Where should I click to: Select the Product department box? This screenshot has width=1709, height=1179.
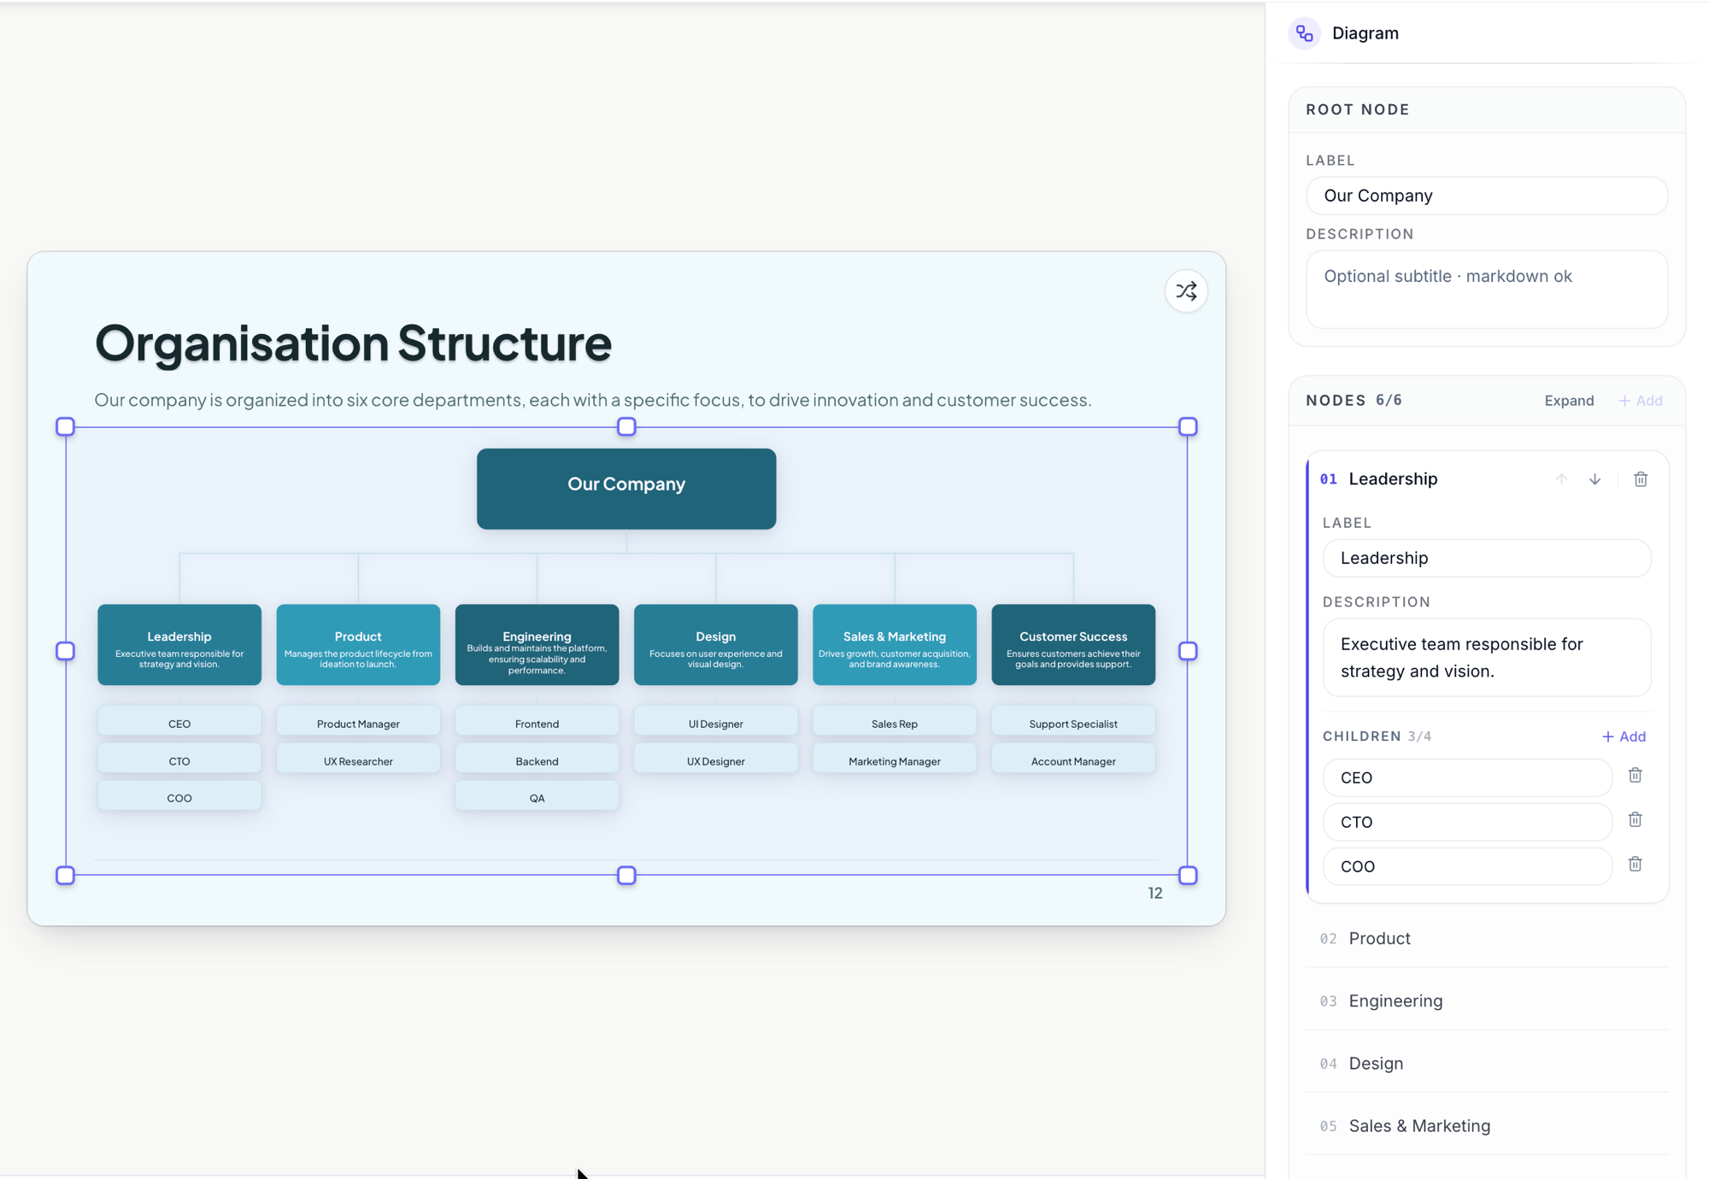point(358,645)
